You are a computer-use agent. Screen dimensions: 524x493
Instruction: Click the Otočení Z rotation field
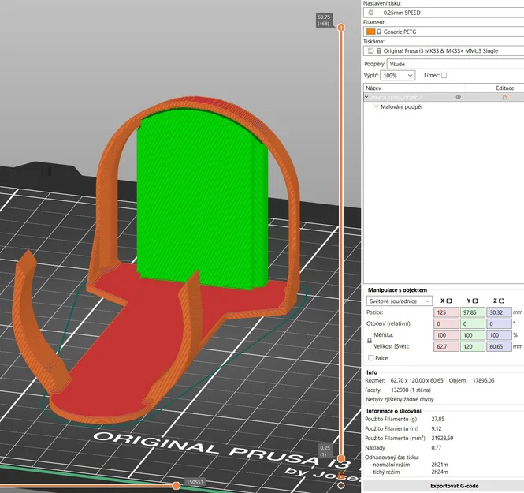499,323
